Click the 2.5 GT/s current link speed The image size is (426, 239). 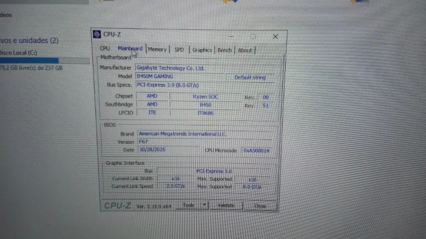coord(175,186)
